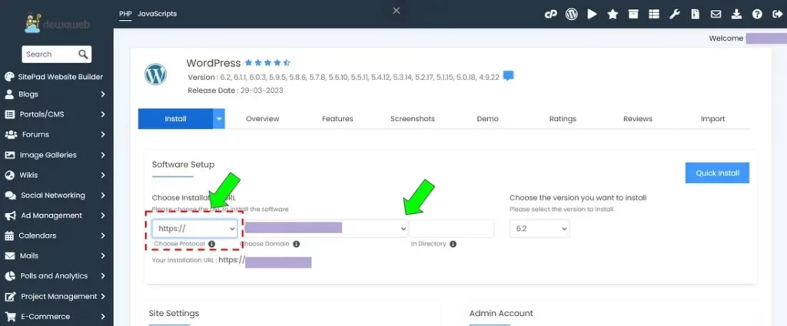The height and width of the screenshot is (326, 787).
Task: Click the star ratings icon in top toolbar
Action: (x=613, y=14)
